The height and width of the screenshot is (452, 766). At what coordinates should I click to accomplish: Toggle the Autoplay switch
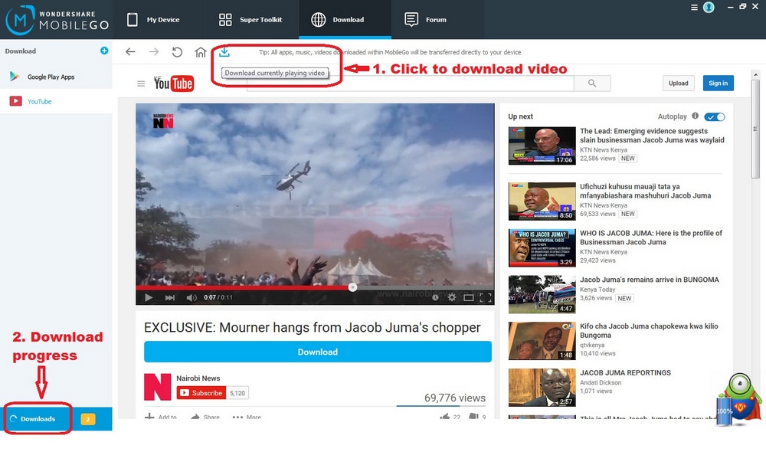point(714,116)
